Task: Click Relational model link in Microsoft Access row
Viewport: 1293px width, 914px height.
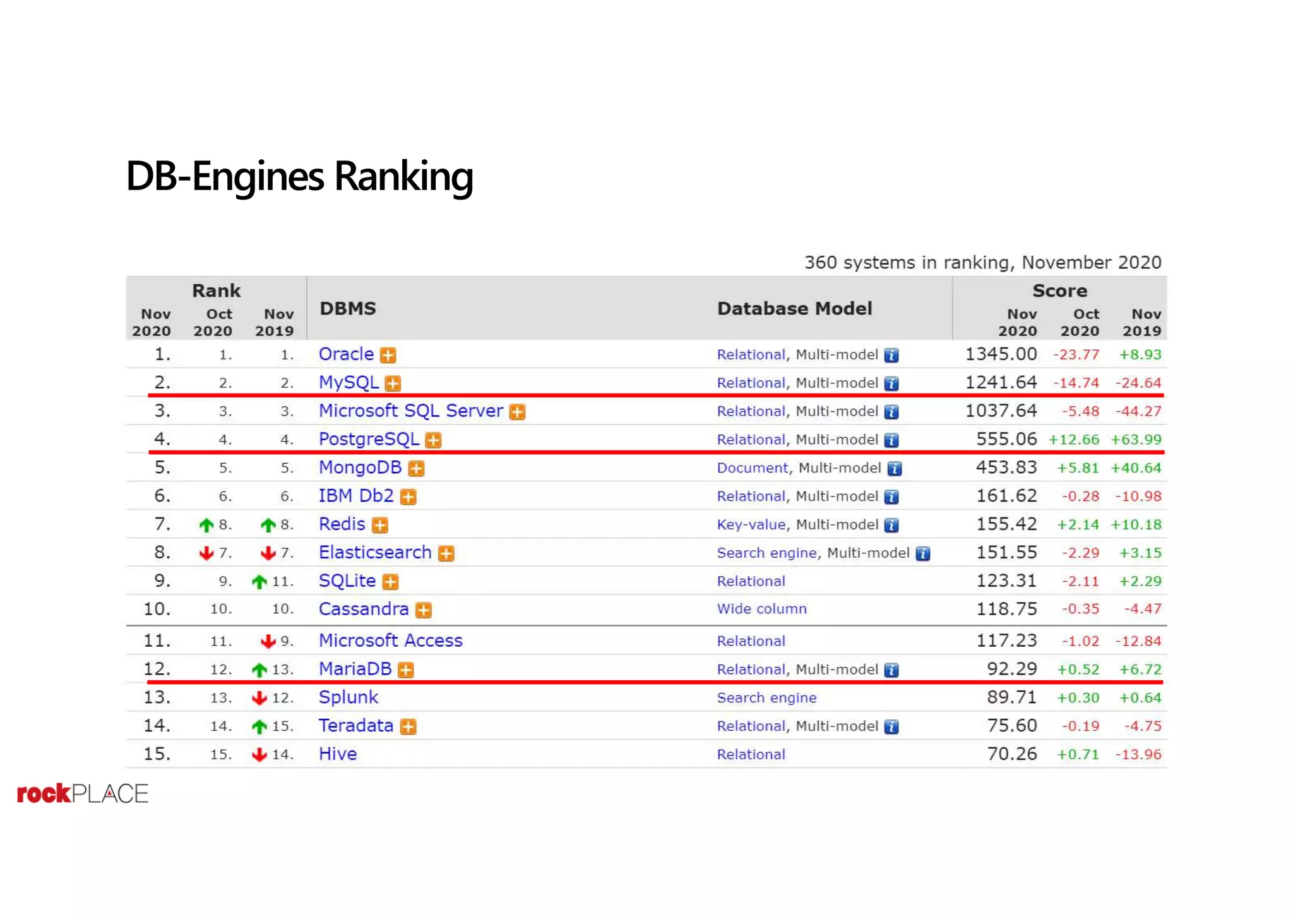Action: click(751, 642)
